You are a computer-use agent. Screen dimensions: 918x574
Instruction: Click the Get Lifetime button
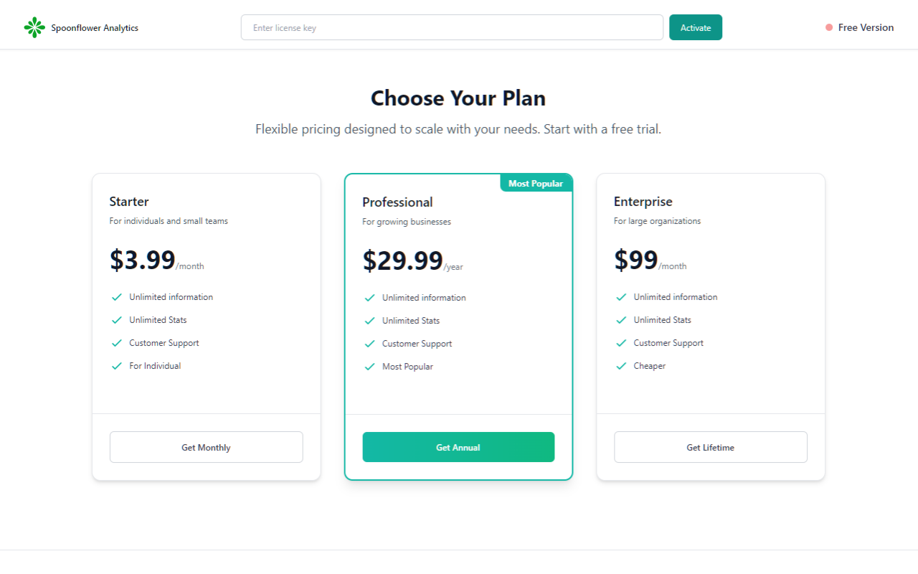[711, 447]
